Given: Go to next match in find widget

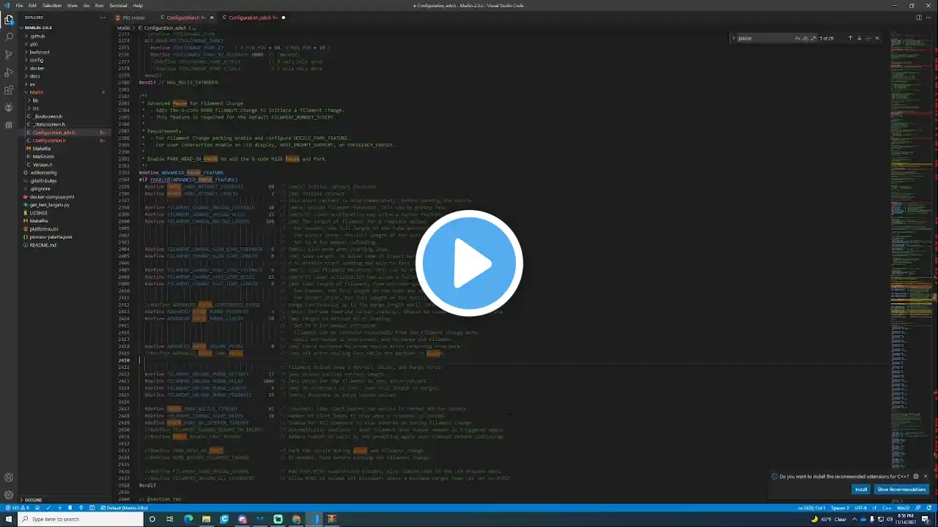Looking at the screenshot, I should coord(859,38).
